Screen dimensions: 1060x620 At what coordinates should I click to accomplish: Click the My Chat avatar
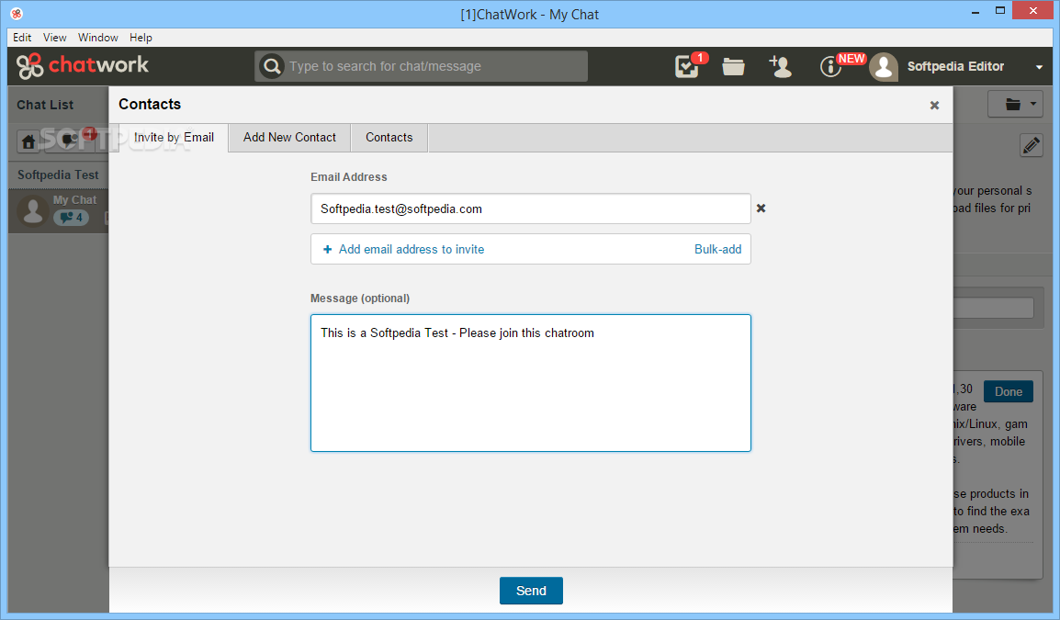(x=32, y=210)
